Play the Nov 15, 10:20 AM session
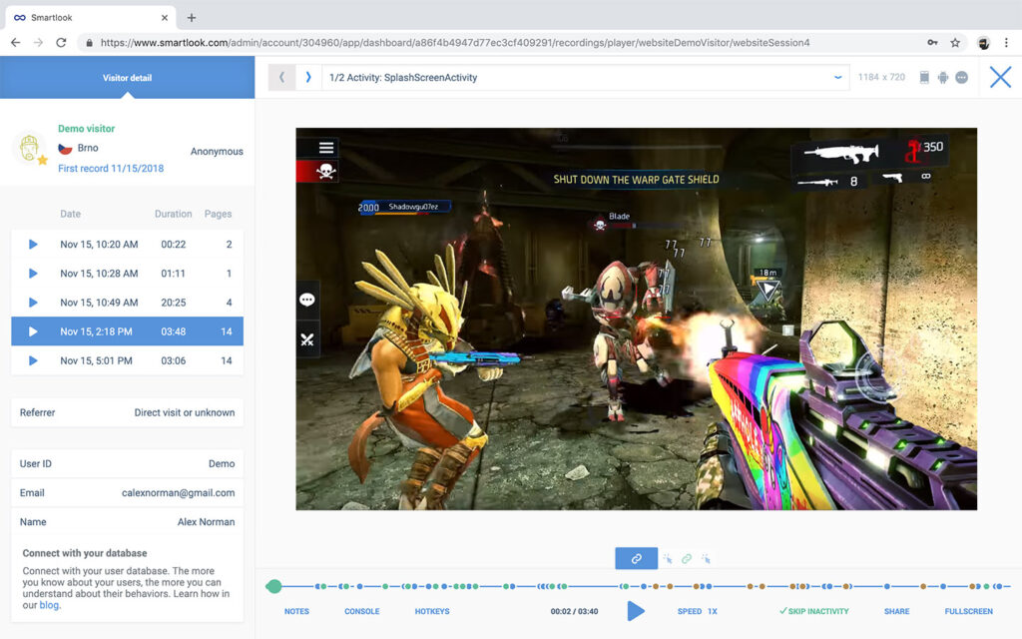This screenshot has width=1022, height=639. [33, 245]
